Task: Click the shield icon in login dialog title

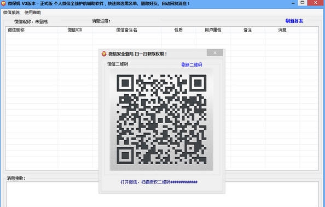Action: 104,54
